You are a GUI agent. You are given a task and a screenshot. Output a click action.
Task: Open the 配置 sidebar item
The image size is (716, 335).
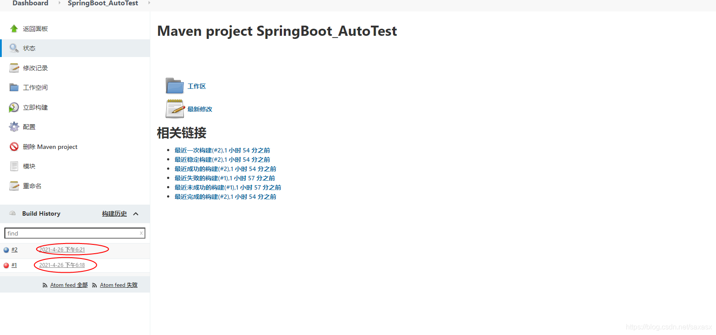pos(29,127)
